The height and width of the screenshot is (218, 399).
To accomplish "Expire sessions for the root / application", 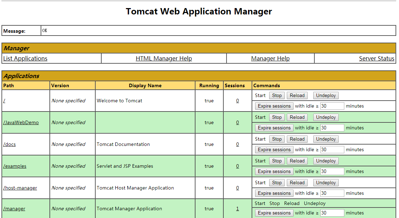I will point(274,106).
